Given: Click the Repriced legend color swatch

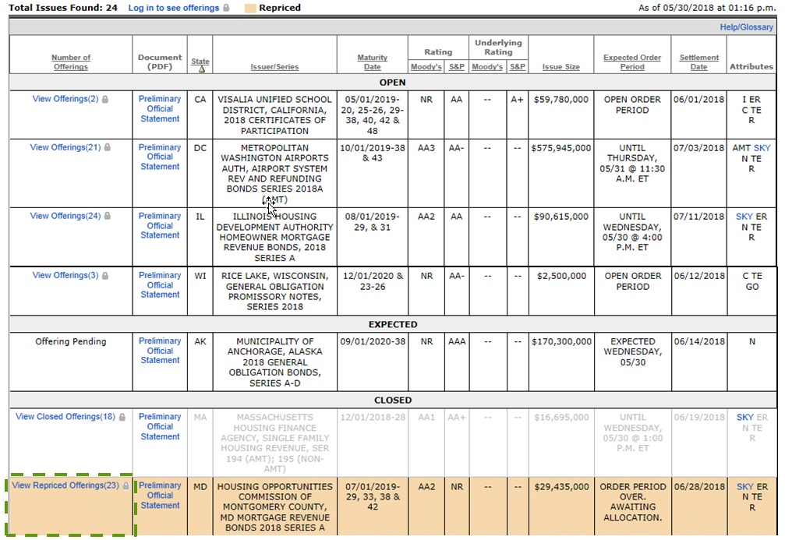Looking at the screenshot, I should click(250, 8).
